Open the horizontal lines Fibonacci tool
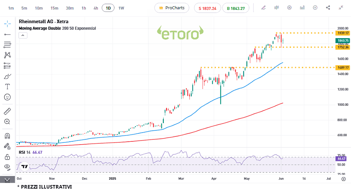The image size is (351, 190). [x=7, y=45]
